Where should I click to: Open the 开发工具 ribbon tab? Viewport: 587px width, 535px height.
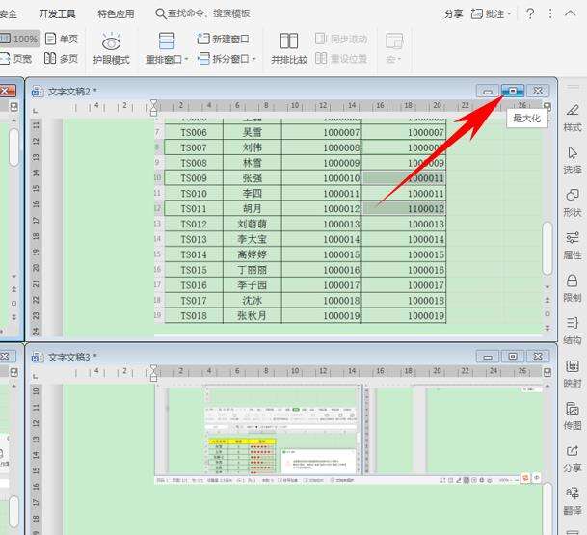[57, 14]
